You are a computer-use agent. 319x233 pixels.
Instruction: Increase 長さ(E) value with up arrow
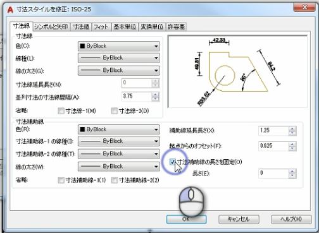[x=292, y=171]
